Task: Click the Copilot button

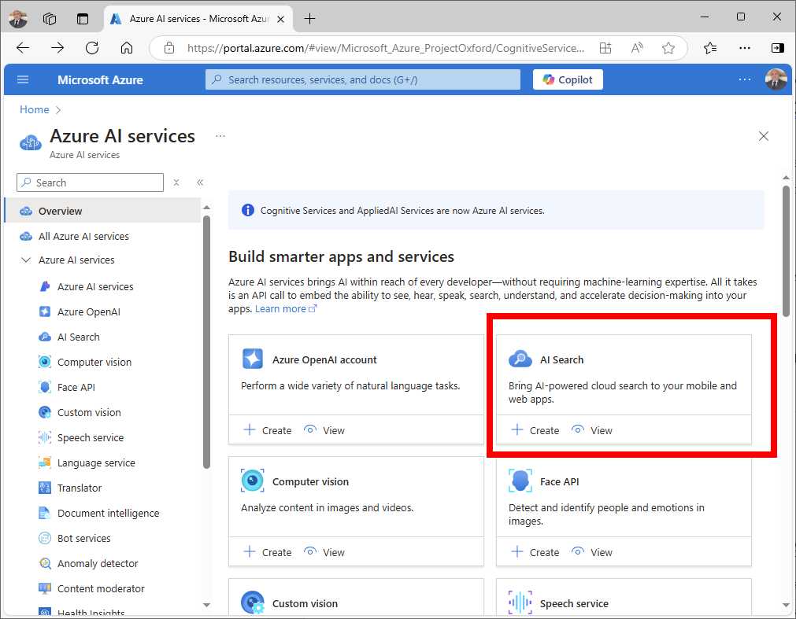Action: (568, 79)
